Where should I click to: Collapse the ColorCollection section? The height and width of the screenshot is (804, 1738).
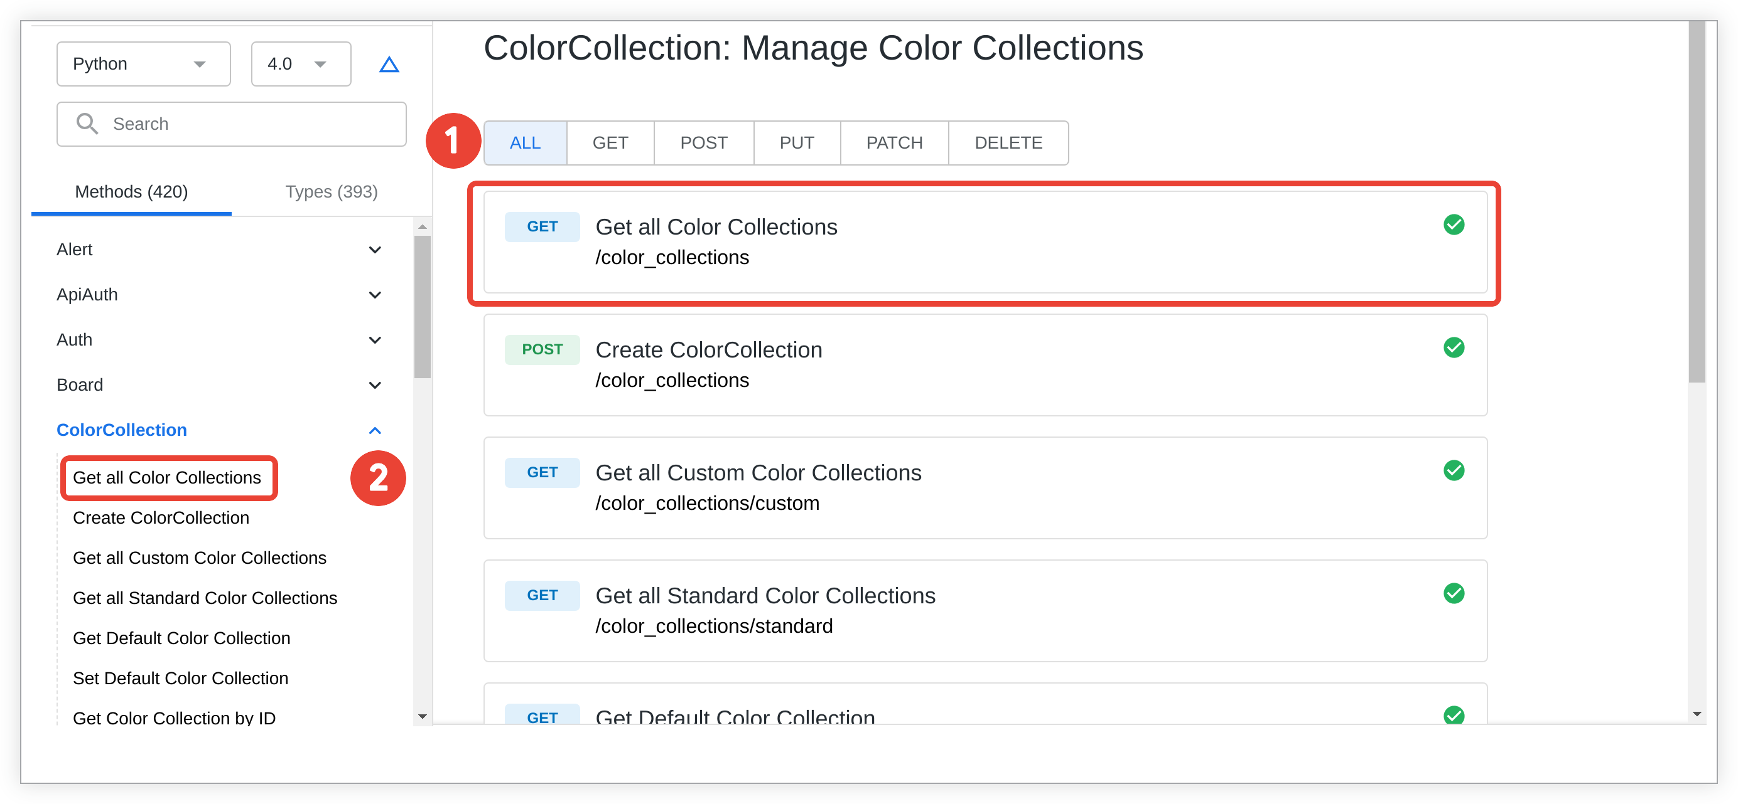pyautogui.click(x=374, y=431)
